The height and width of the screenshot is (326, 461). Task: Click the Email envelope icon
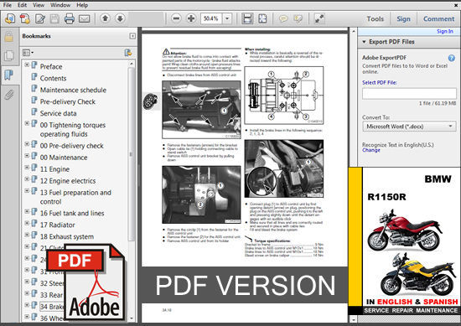pos(84,18)
